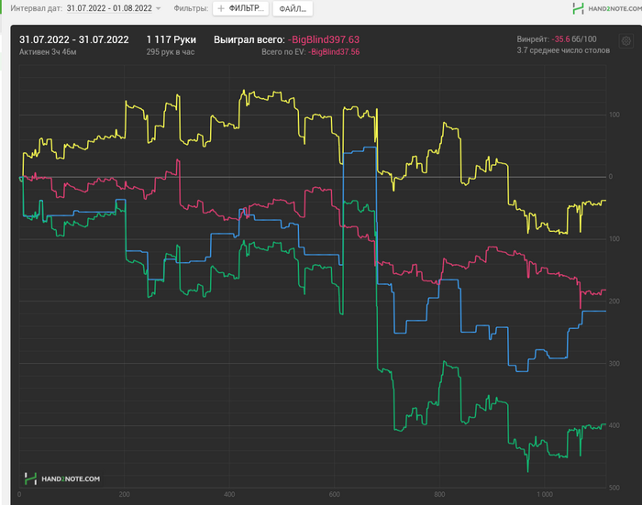
Task: Click the 400 label on the right y-axis
Action: [x=614, y=425]
